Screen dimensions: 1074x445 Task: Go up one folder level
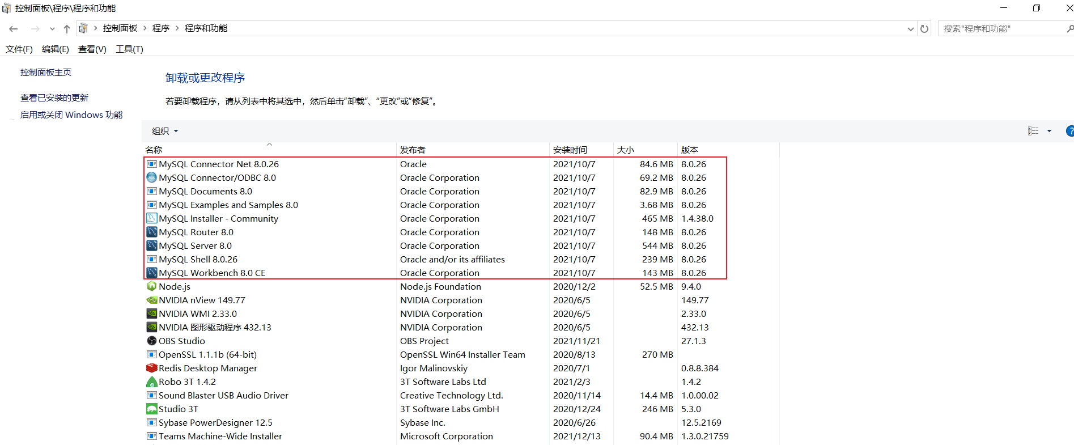tap(67, 28)
